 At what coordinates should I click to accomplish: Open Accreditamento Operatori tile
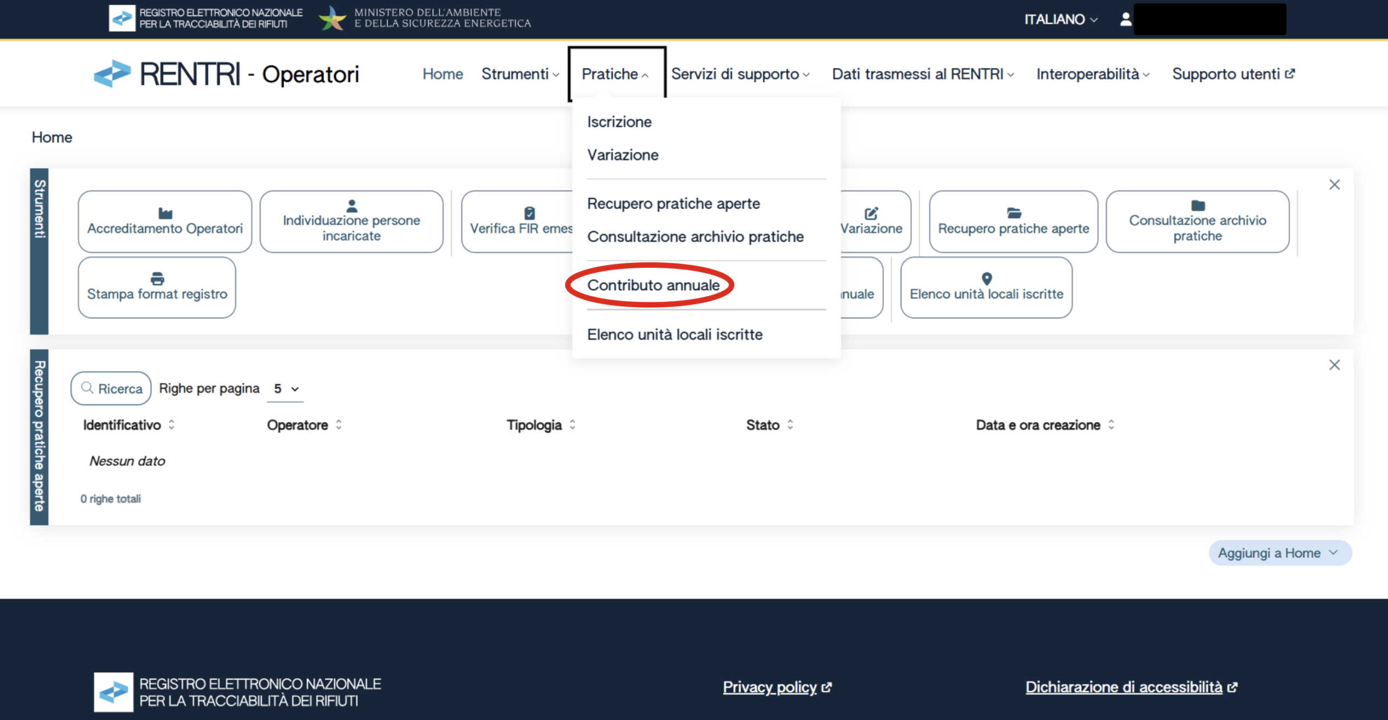tap(165, 221)
